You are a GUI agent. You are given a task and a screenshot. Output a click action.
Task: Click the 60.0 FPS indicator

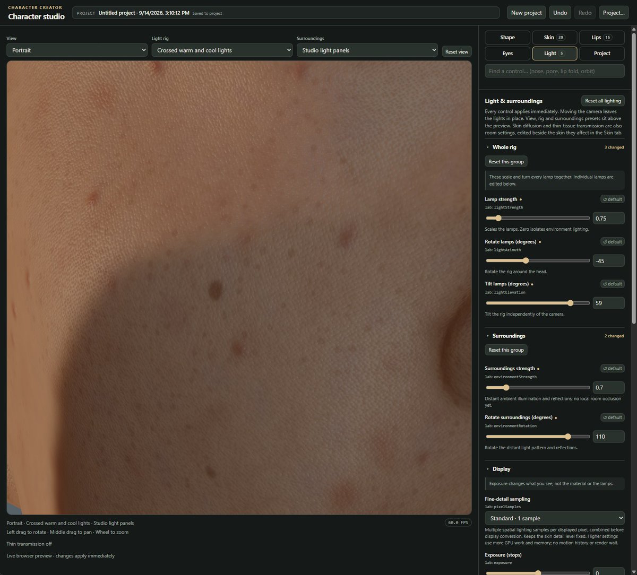click(x=458, y=522)
